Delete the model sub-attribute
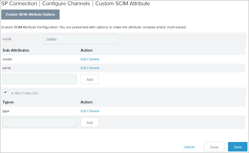This screenshot has height=153, width=249. 94,59
